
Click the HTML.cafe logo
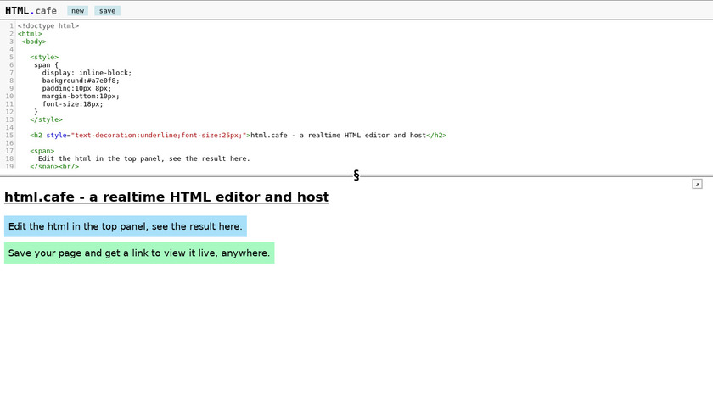coord(31,11)
